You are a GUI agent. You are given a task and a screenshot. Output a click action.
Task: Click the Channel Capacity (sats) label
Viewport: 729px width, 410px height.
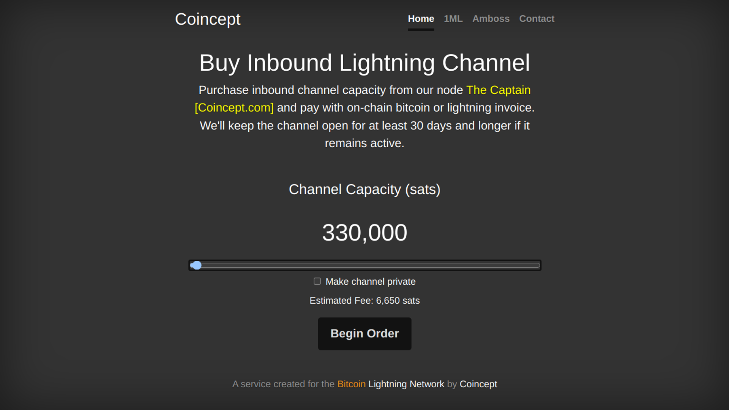tap(364, 189)
